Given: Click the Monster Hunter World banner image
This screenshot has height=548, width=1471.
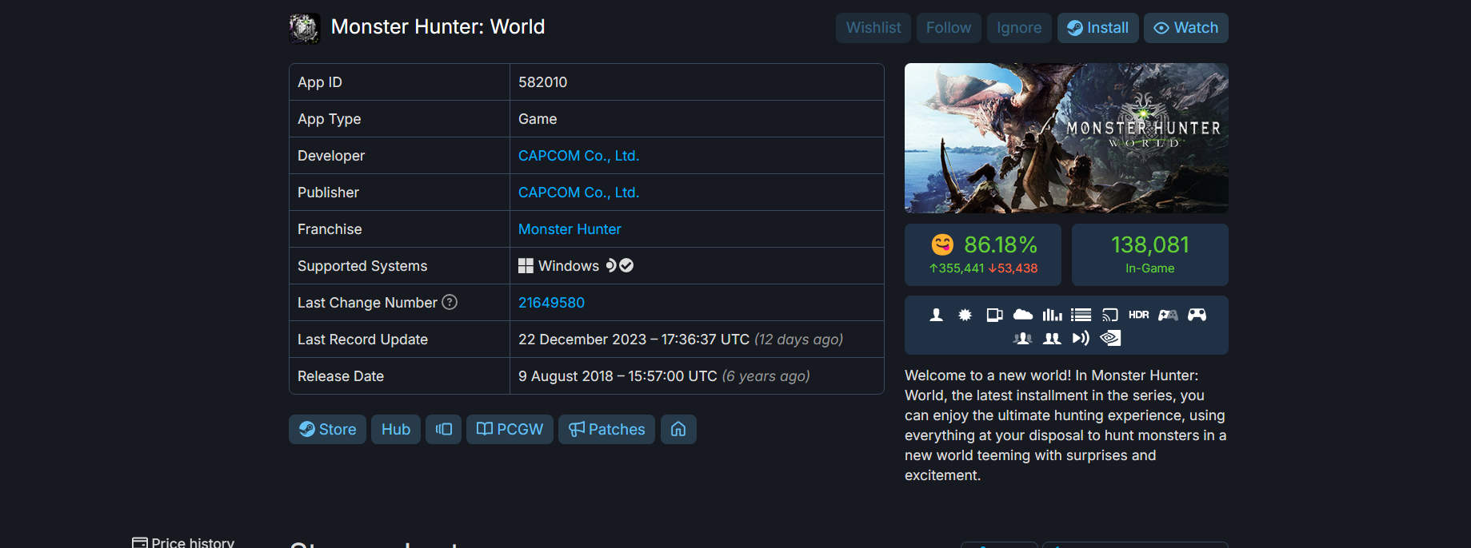Looking at the screenshot, I should pyautogui.click(x=1065, y=138).
